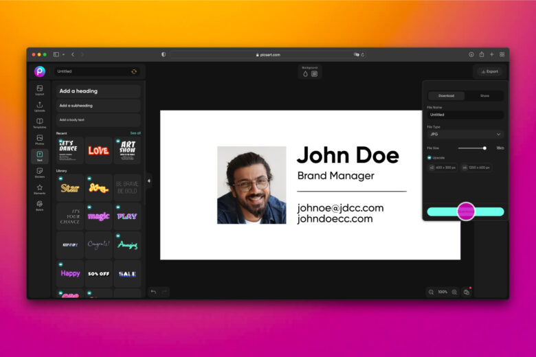
Task: Switch to the Download tab
Action: pos(446,95)
